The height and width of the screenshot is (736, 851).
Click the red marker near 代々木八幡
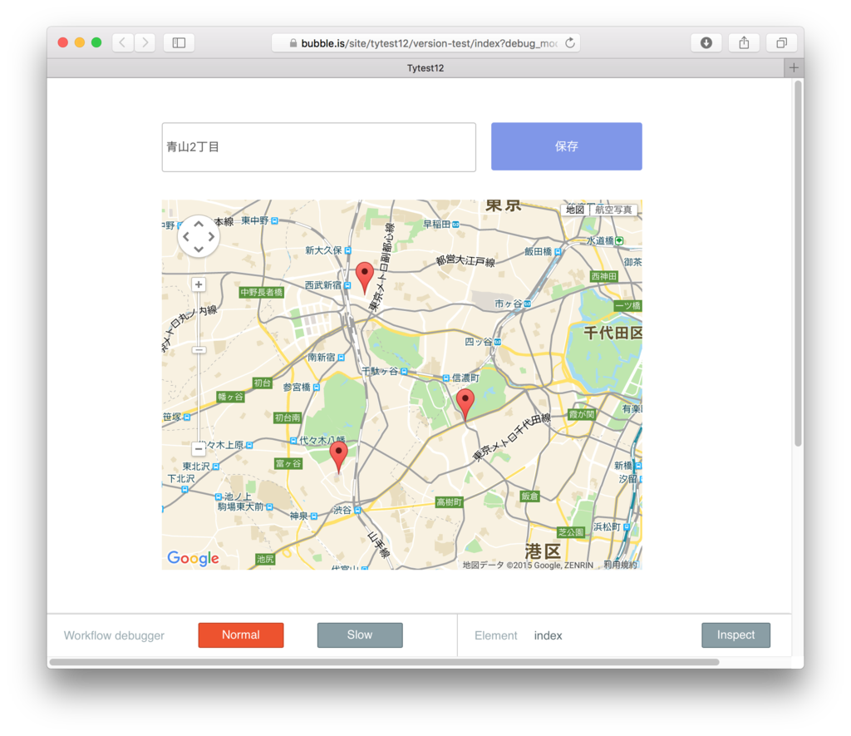point(339,457)
